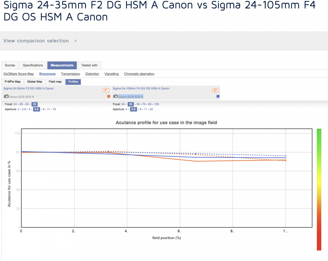Set second lens aperture to 22
This screenshot has height=261, width=328.
point(151,109)
